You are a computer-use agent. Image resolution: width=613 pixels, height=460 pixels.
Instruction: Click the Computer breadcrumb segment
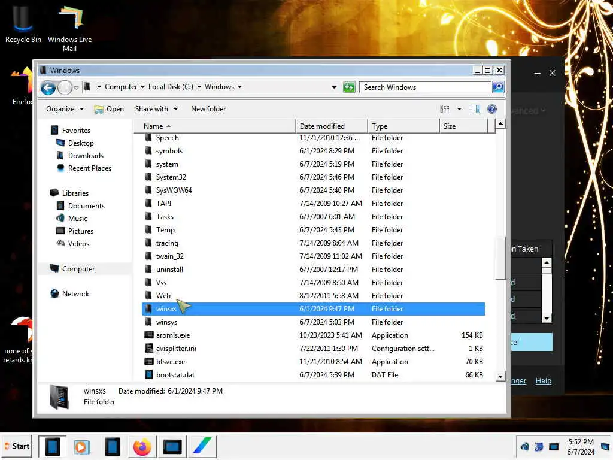pos(121,87)
